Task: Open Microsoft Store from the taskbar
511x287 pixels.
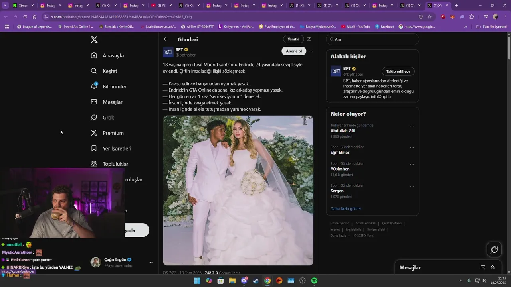Action: click(220, 281)
